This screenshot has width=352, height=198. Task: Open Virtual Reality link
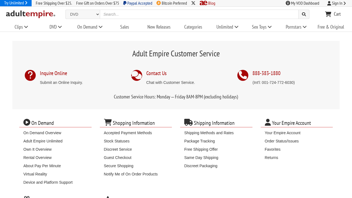point(35,174)
